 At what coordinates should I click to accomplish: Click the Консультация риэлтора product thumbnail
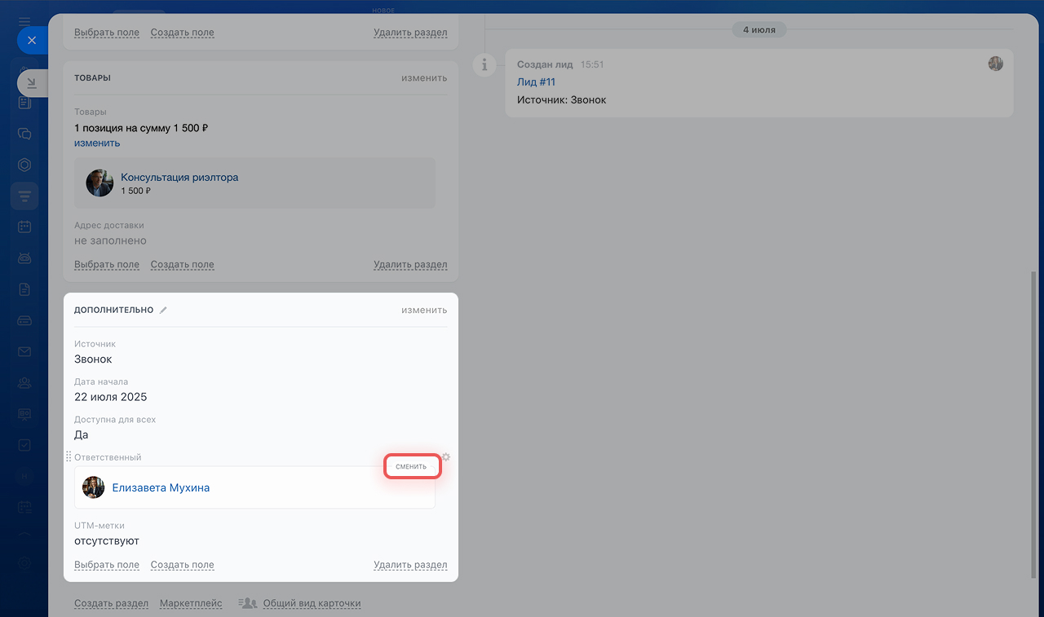click(x=100, y=183)
